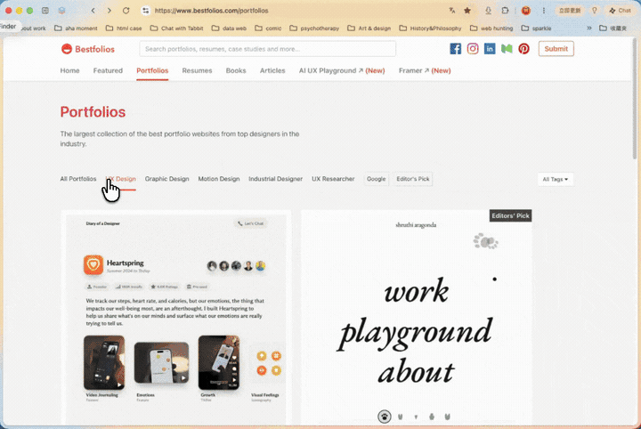Image resolution: width=641 pixels, height=429 pixels.
Task: Open the sidebar panel icon in title bar
Action: (45, 11)
